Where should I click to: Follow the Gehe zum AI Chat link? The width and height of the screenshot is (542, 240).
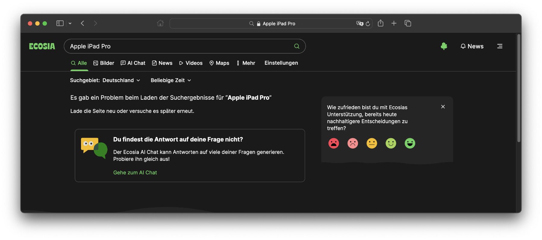tap(135, 173)
